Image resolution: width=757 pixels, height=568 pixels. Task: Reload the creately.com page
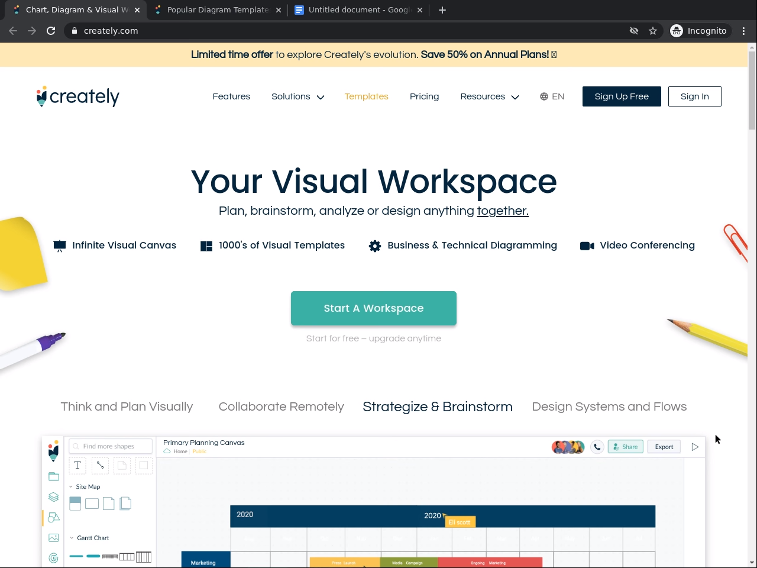pos(51,31)
